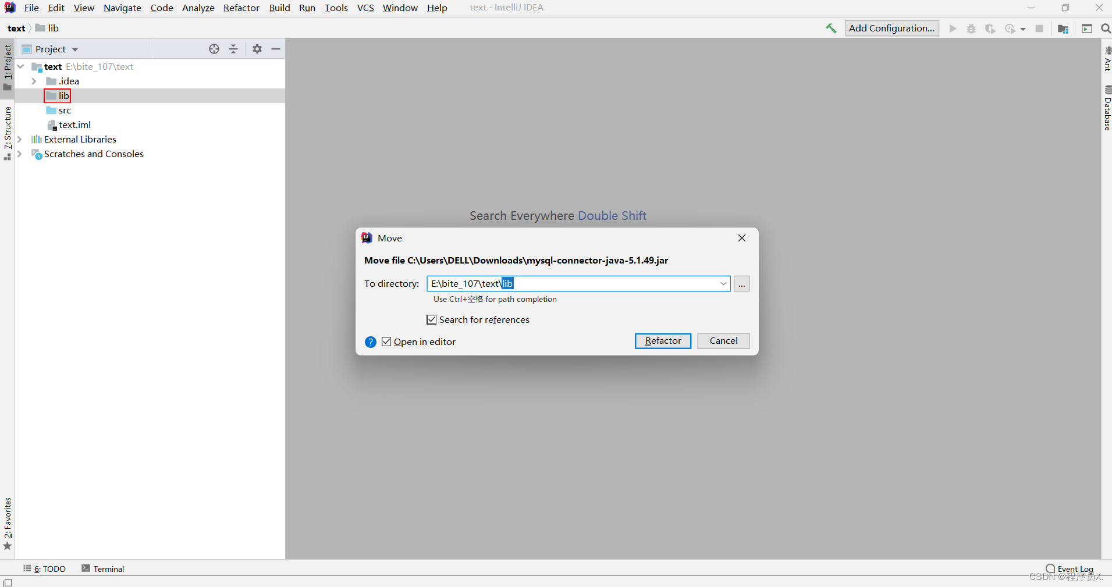This screenshot has width=1112, height=587.
Task: Open the Build menu
Action: click(279, 8)
